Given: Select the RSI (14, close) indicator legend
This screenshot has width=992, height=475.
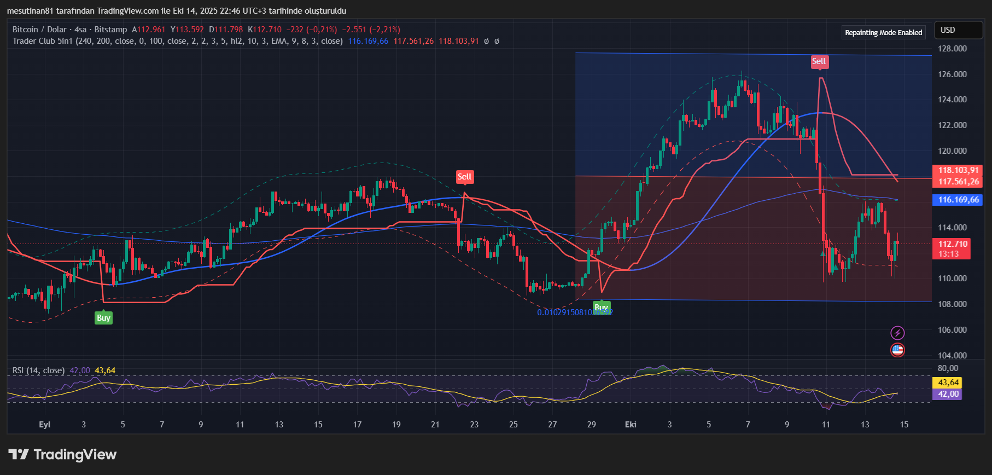Looking at the screenshot, I should 38,370.
